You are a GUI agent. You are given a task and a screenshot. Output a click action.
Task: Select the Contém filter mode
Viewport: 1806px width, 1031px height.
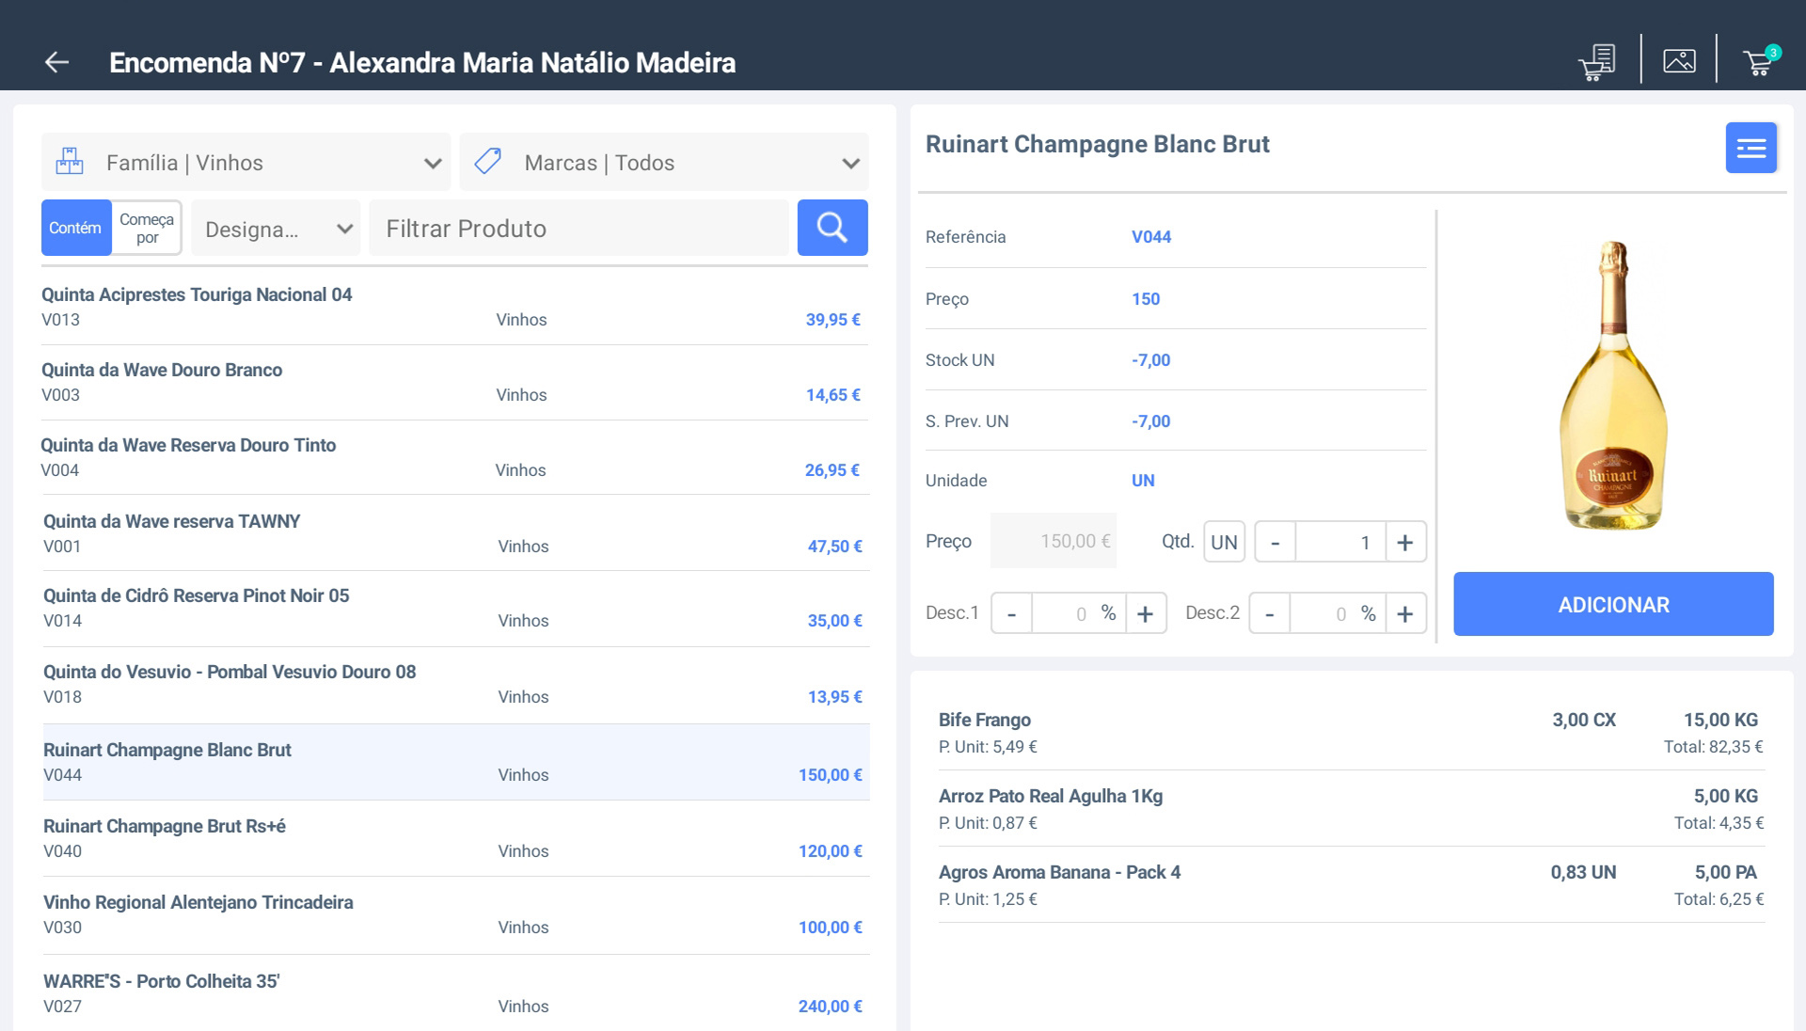[75, 228]
